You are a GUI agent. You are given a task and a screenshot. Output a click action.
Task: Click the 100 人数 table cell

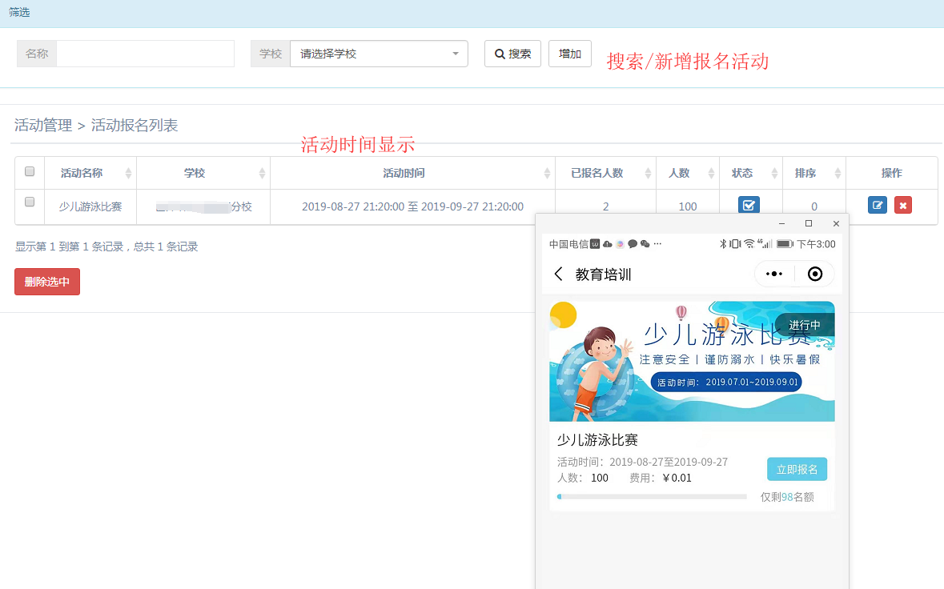tap(688, 206)
